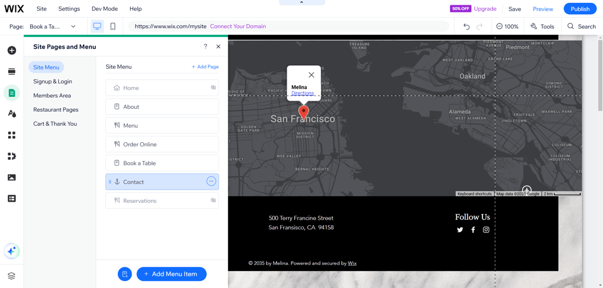Image resolution: width=603 pixels, height=288 pixels.
Task: Switch to mobile view icon
Action: click(x=113, y=26)
